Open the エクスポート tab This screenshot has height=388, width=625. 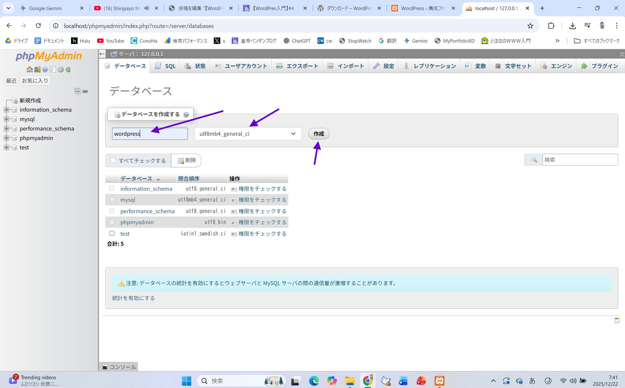coord(297,66)
